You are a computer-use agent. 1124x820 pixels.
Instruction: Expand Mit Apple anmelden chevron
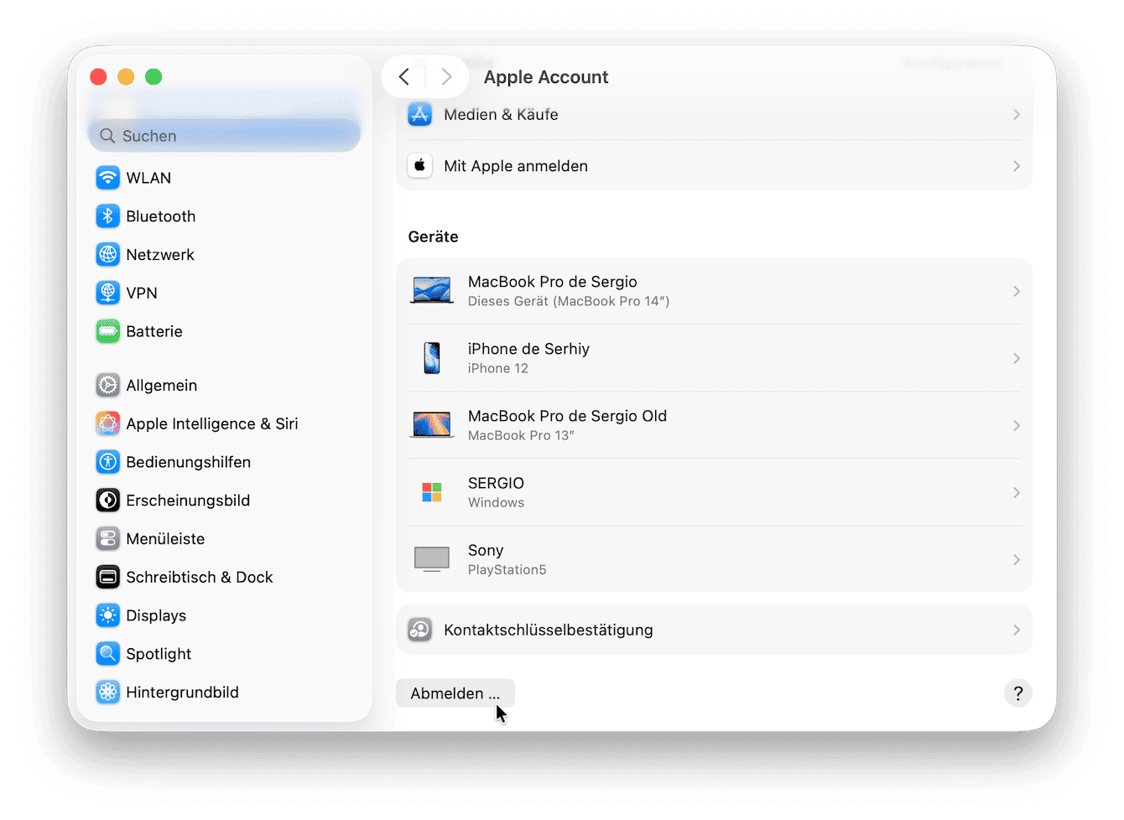point(1016,166)
